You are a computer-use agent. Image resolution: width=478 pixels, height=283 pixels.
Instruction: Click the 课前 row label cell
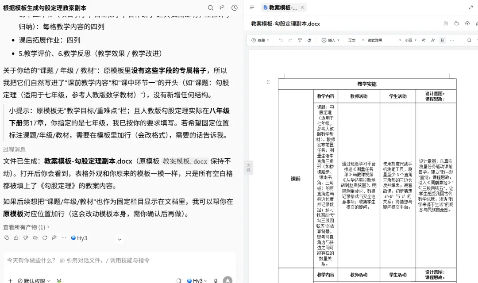pos(296,179)
